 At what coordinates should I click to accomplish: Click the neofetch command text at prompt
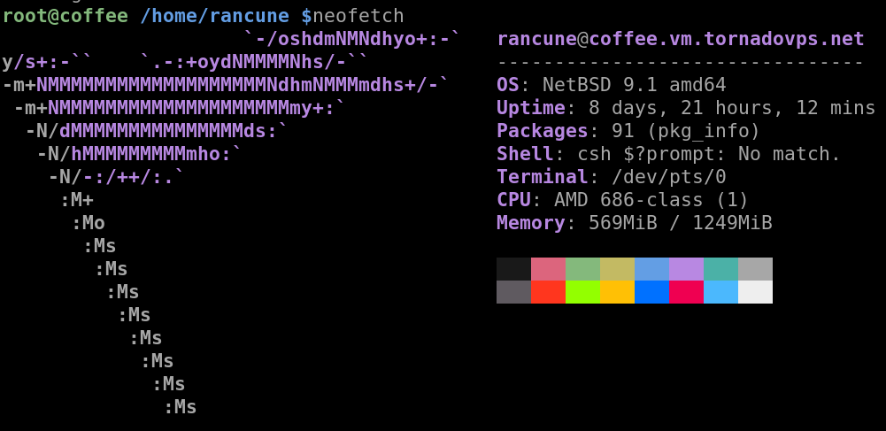coord(358,16)
